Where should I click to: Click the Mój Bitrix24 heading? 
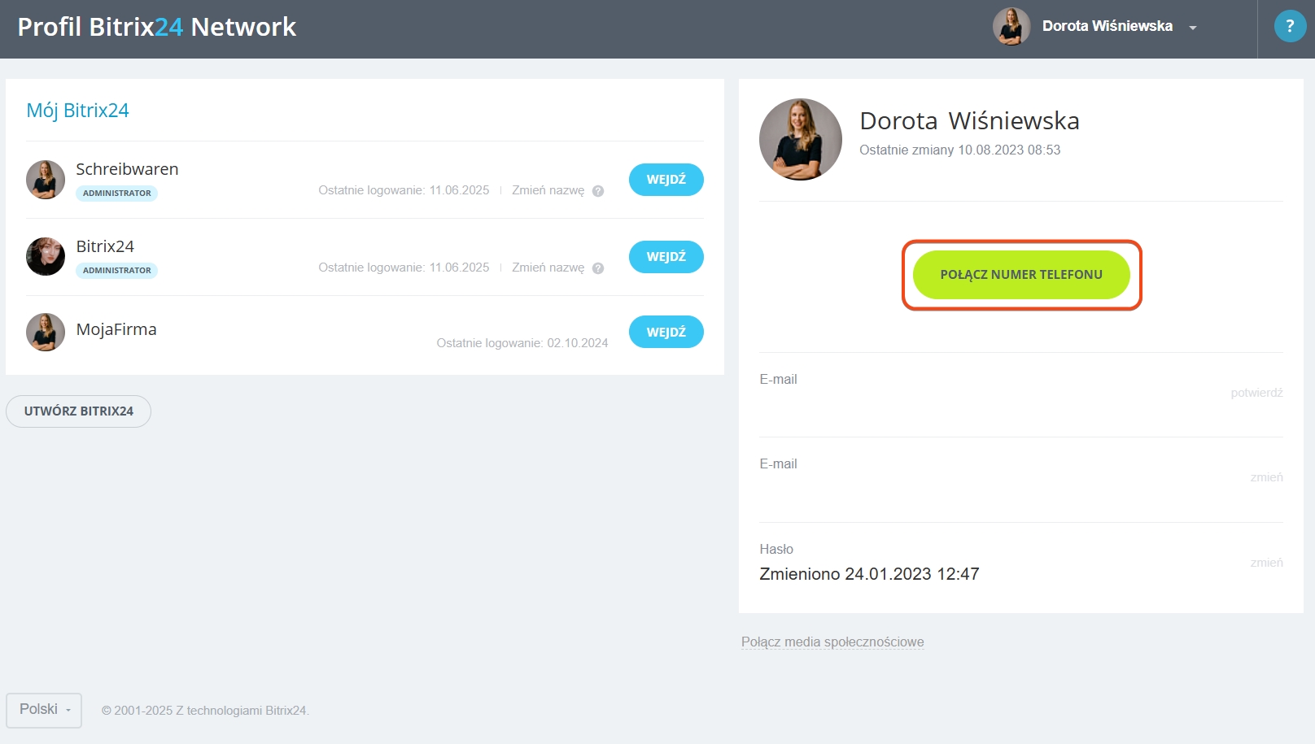point(78,111)
